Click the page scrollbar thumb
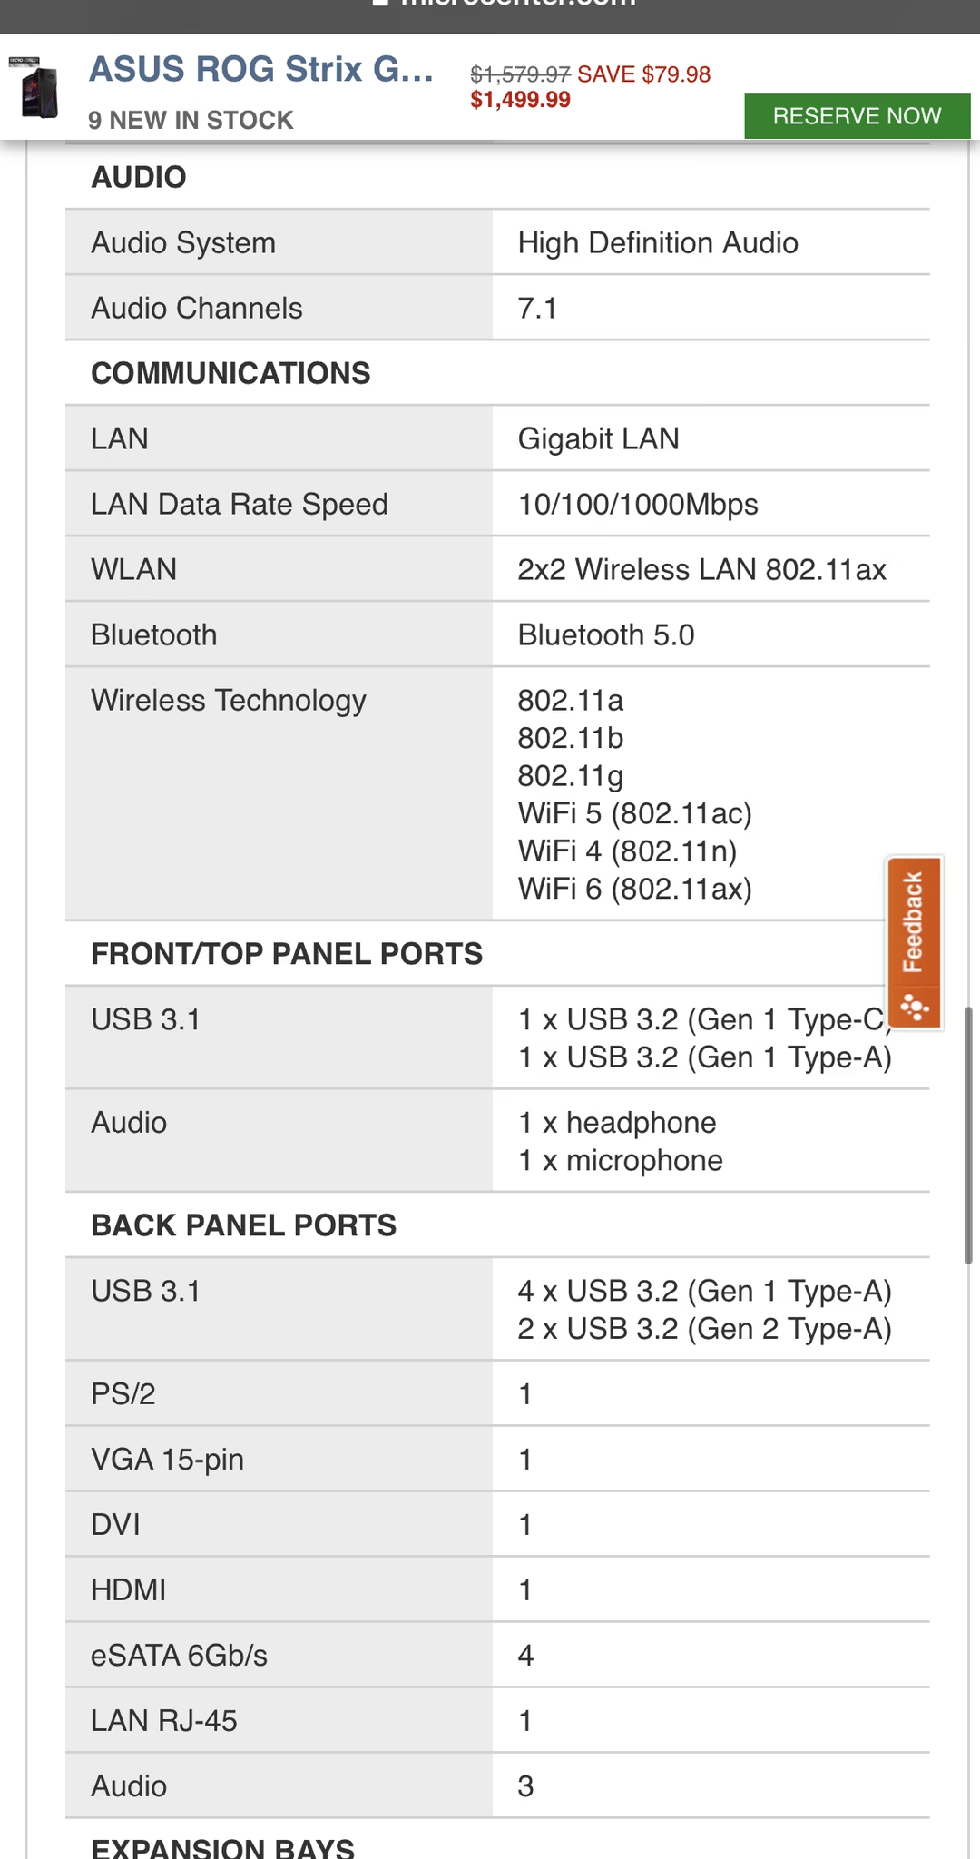Viewport: 980px width, 1859px height. [x=968, y=1135]
